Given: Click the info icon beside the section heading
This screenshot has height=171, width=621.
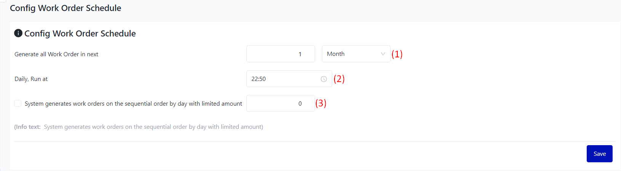Looking at the screenshot, I should tap(18, 33).
